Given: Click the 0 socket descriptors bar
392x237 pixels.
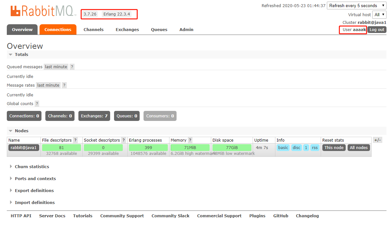Looking at the screenshot, I should (103, 147).
